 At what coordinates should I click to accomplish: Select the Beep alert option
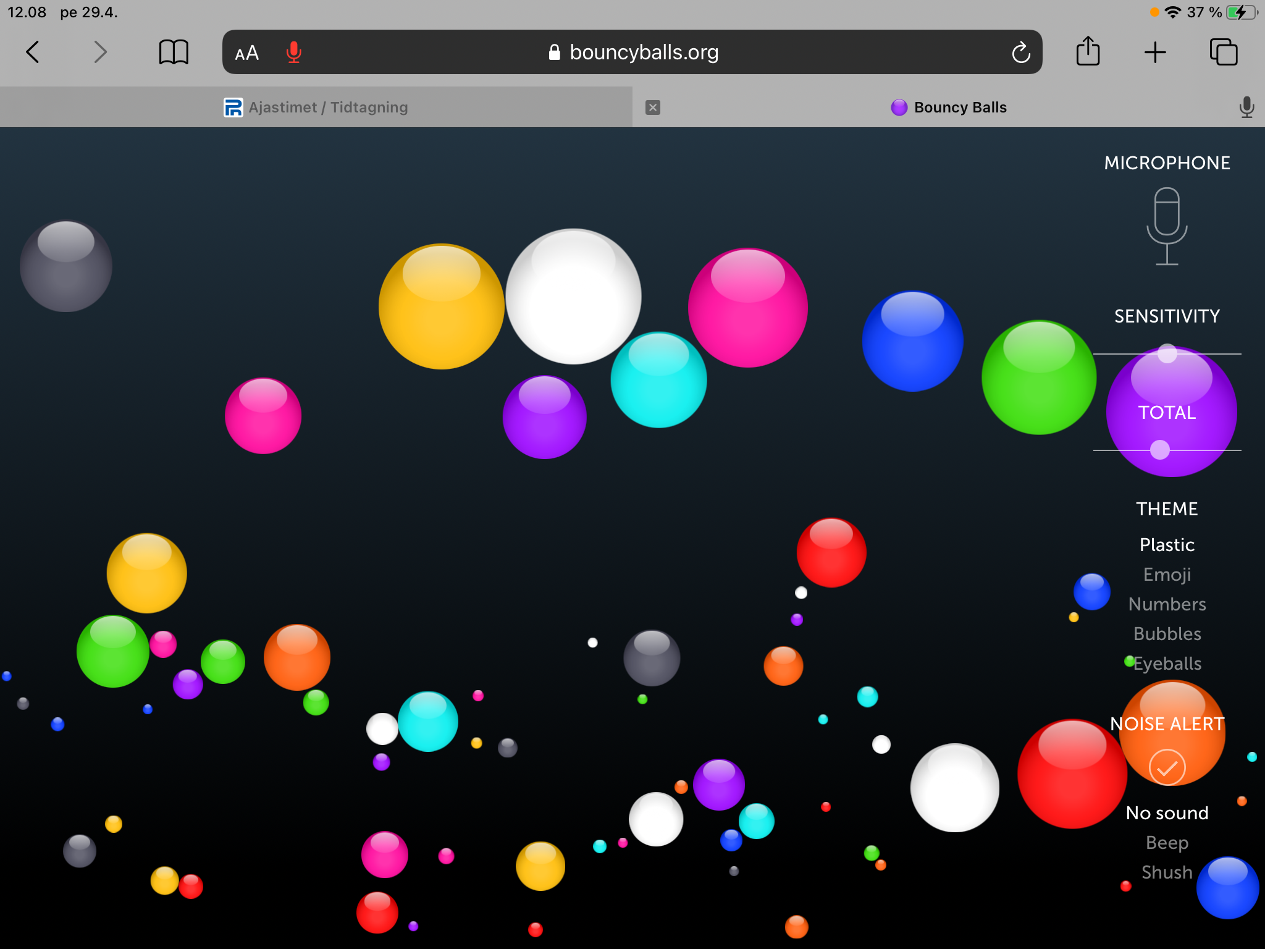(1167, 842)
